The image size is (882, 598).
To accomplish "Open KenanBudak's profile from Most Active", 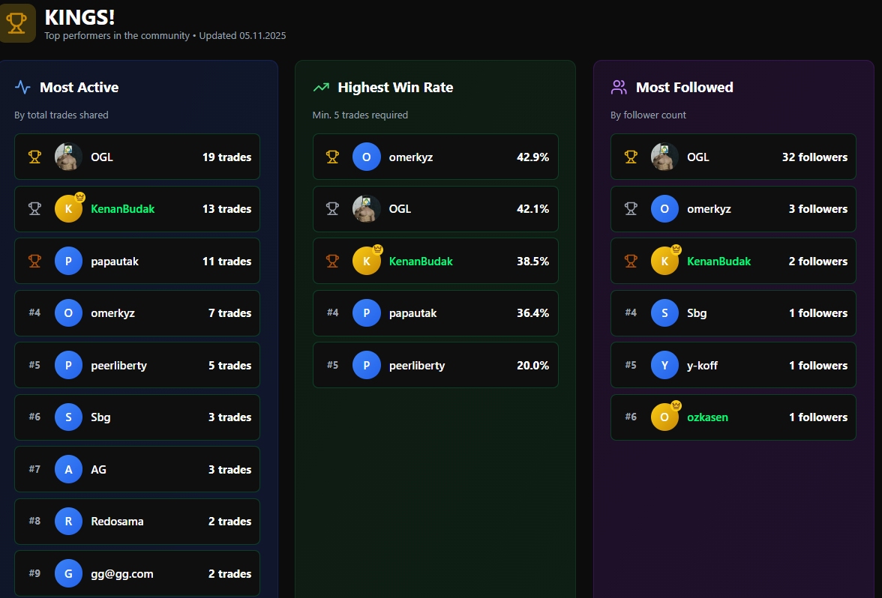I will click(121, 208).
